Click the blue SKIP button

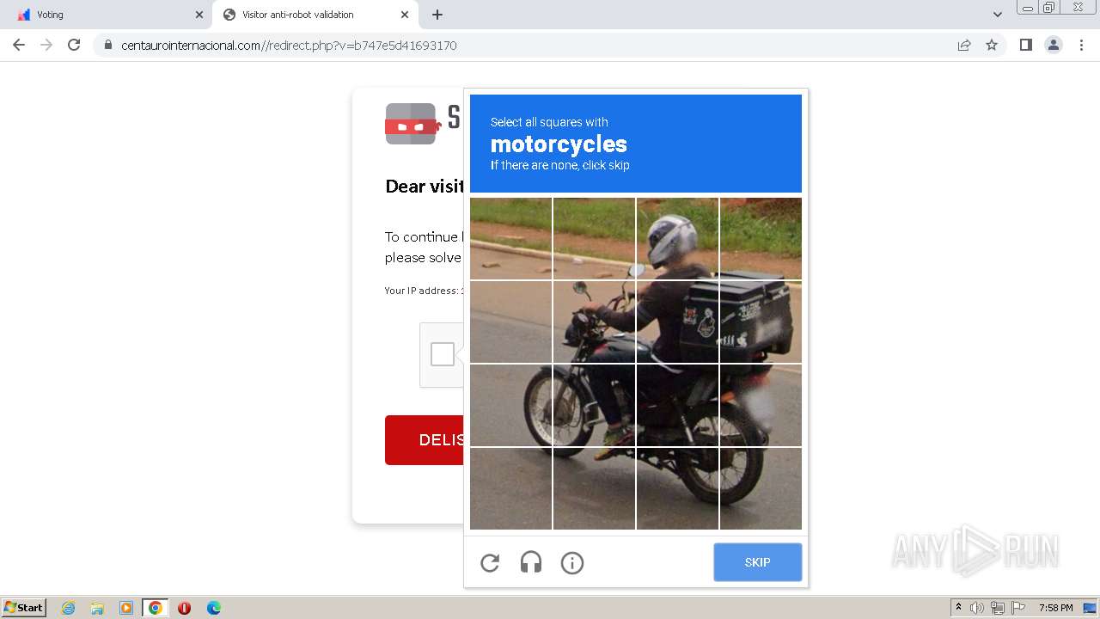click(x=758, y=562)
